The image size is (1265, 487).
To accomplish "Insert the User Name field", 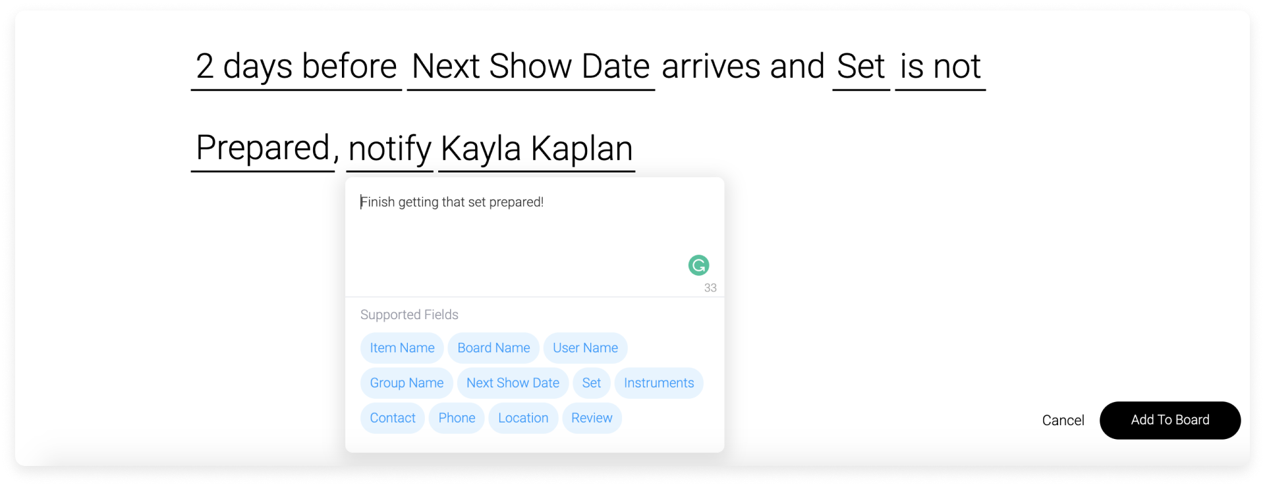I will tap(585, 347).
